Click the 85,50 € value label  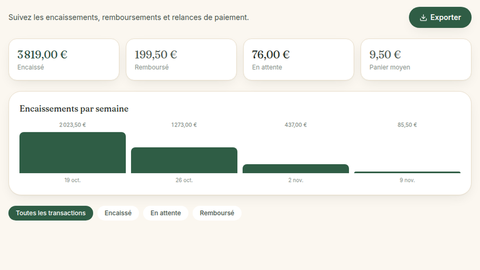tap(407, 125)
